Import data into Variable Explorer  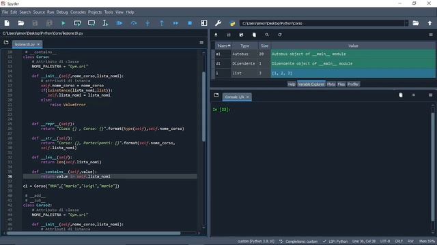pyautogui.click(x=216, y=35)
